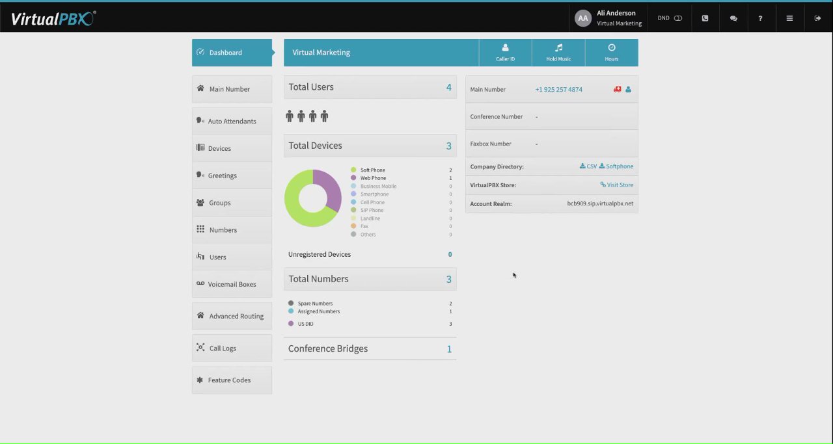This screenshot has width=833, height=444.
Task: Open the chat messages icon
Action: [733, 18]
